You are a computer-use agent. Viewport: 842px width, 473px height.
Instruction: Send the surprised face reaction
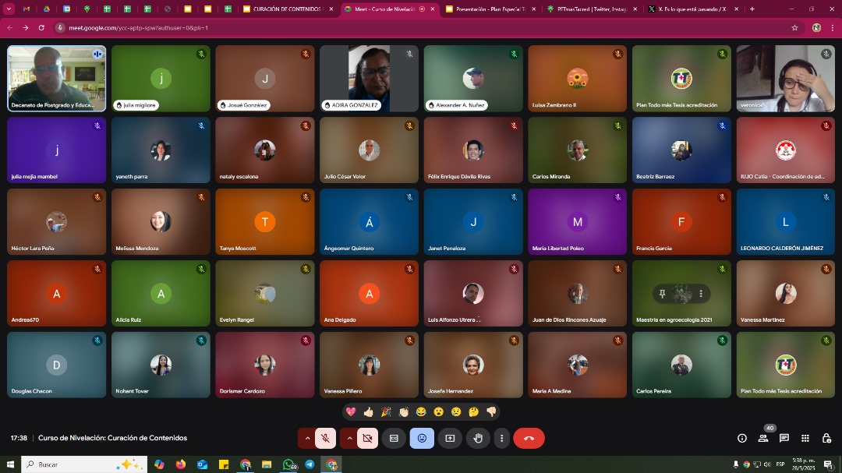pos(439,411)
